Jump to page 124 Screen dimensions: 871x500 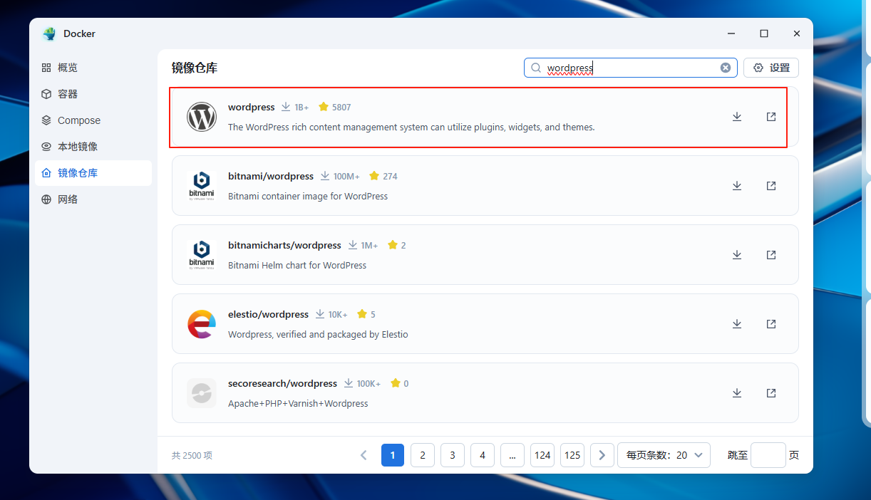click(x=542, y=455)
